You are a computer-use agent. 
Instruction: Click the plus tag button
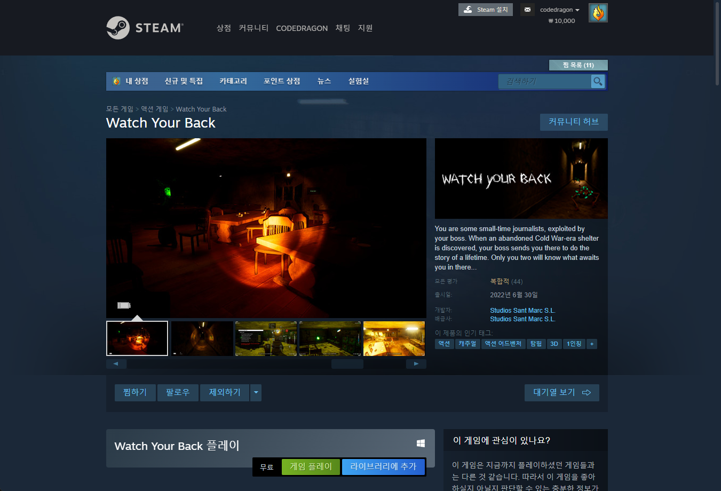pos(592,344)
